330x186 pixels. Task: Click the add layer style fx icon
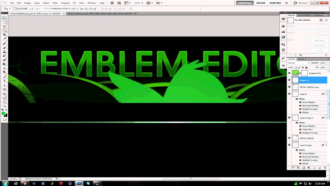[298, 168]
